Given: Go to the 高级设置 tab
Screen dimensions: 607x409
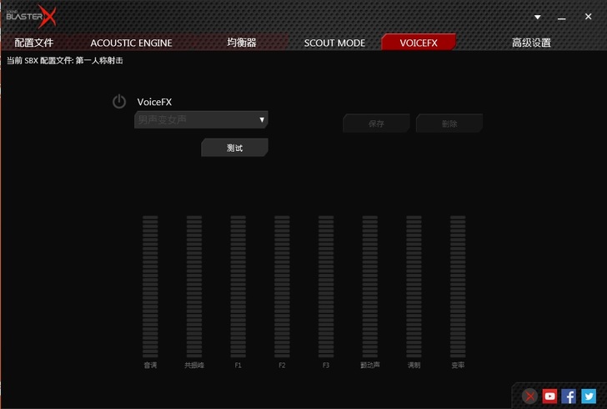Looking at the screenshot, I should 531,43.
